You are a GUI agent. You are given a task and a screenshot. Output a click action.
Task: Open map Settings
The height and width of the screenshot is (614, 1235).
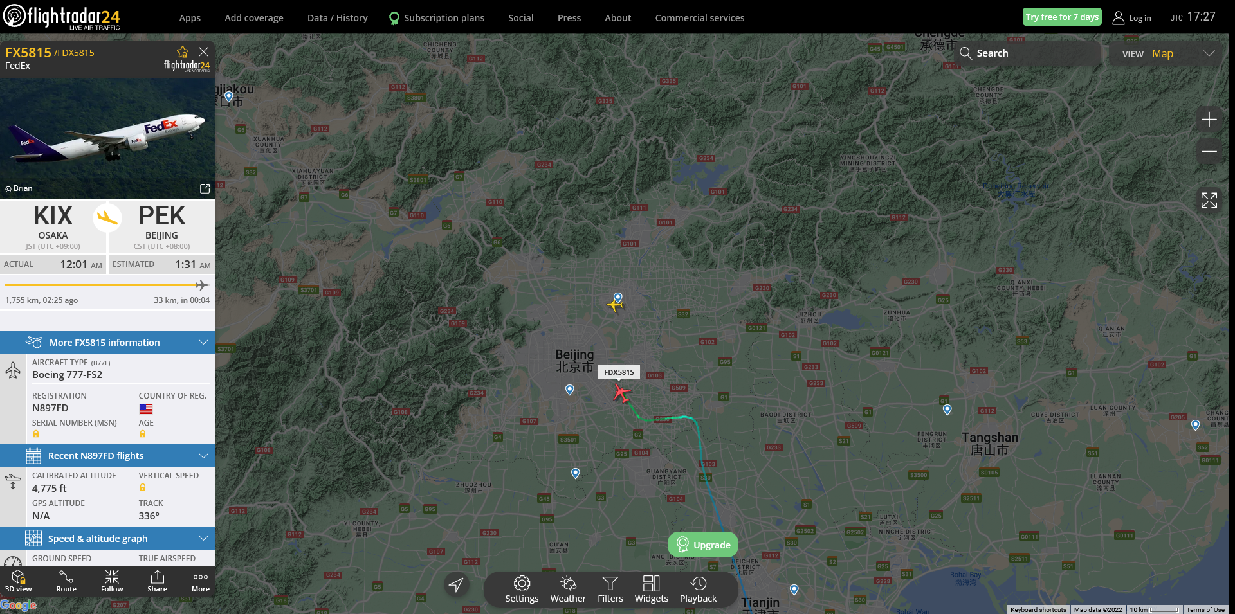click(522, 590)
